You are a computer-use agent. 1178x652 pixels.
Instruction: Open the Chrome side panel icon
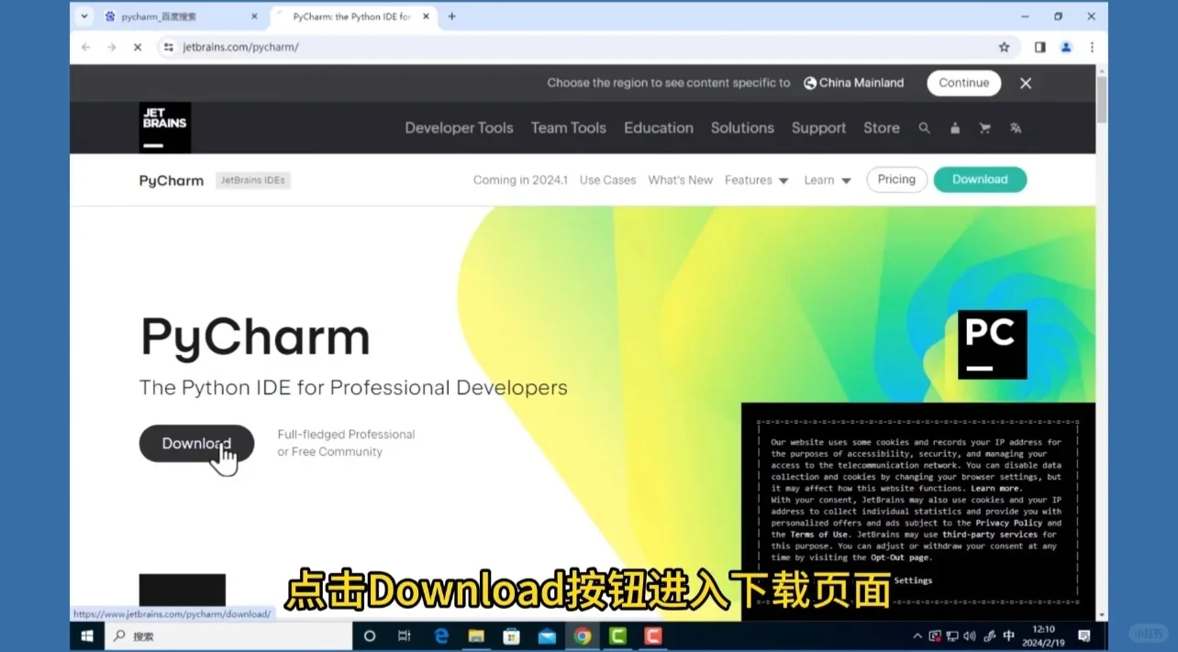(1039, 47)
